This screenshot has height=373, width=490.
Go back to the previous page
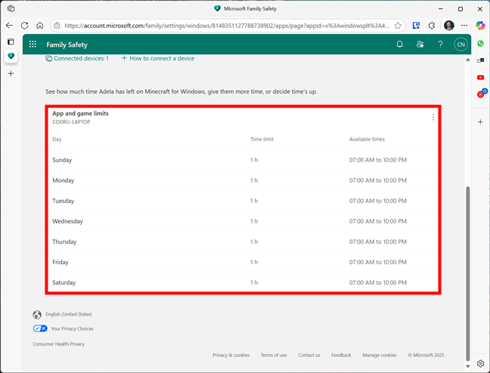pos(9,26)
